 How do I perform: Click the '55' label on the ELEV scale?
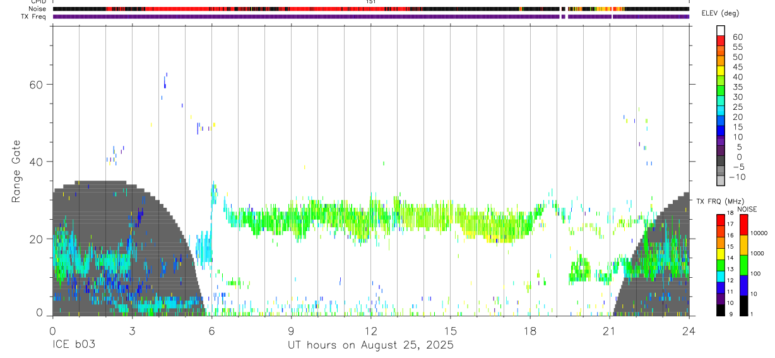coord(737,47)
